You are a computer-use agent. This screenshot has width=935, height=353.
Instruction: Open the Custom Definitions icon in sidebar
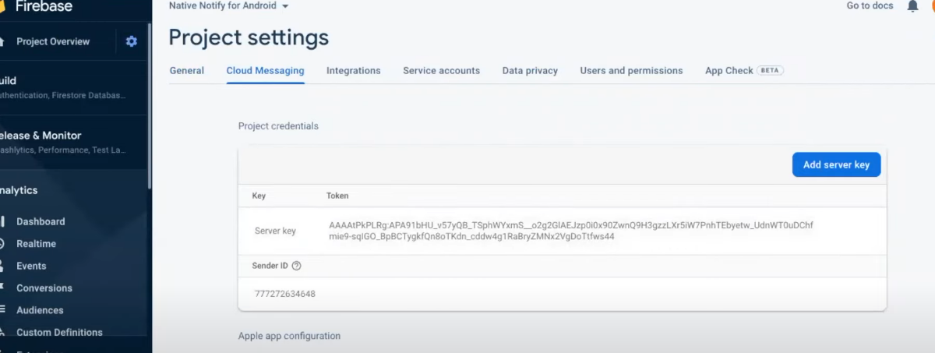coord(2,332)
